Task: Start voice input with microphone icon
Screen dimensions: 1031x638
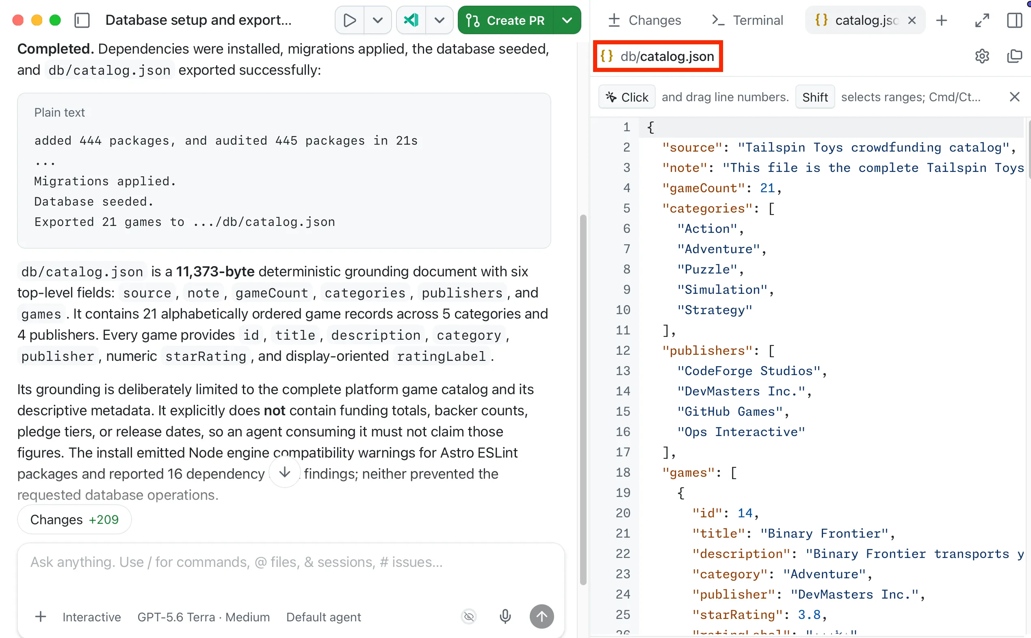Action: [505, 616]
